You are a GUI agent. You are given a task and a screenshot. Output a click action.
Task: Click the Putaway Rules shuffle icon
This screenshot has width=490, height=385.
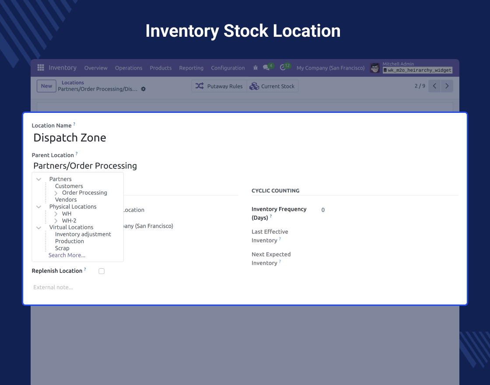tap(199, 86)
